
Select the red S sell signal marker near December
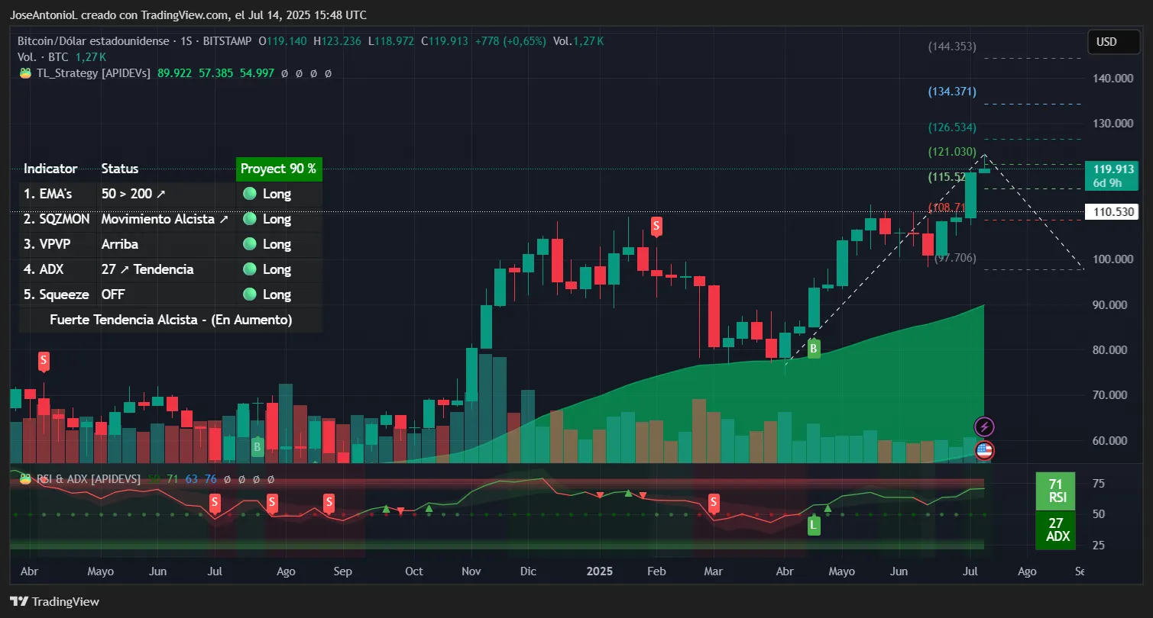click(656, 225)
